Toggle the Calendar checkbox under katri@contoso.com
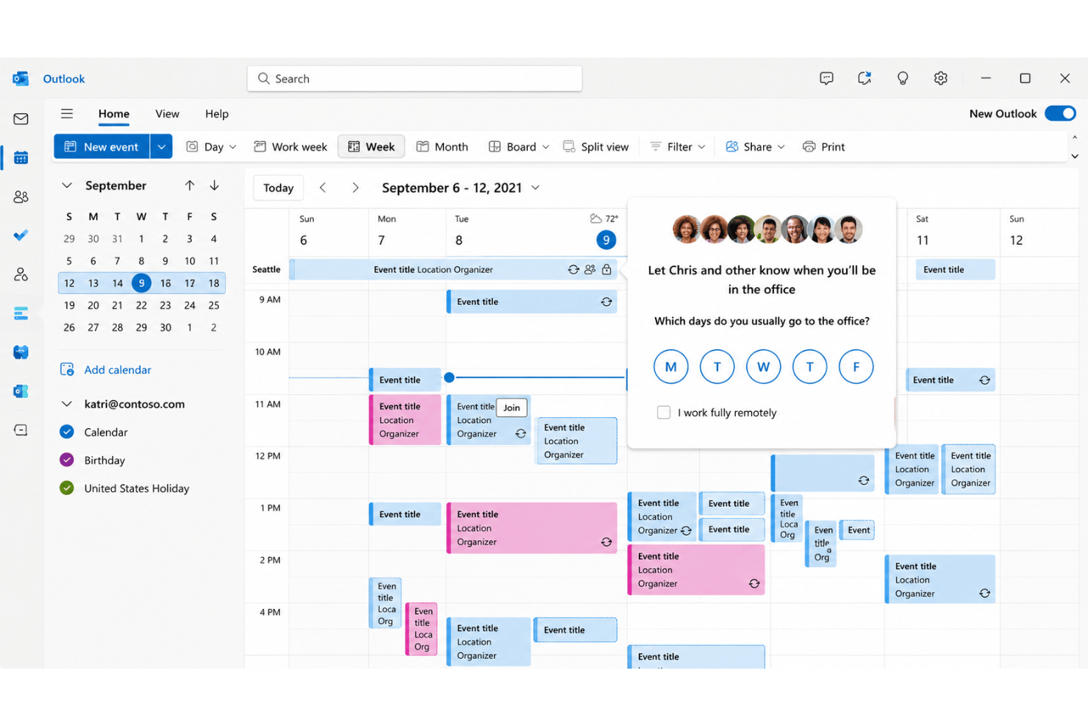Viewport: 1088px width, 726px height. pos(67,432)
